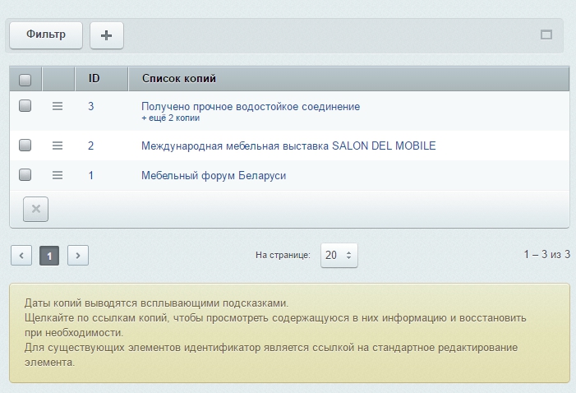Open the hamburger menu for row ID 1
576x393 pixels.
[58, 175]
